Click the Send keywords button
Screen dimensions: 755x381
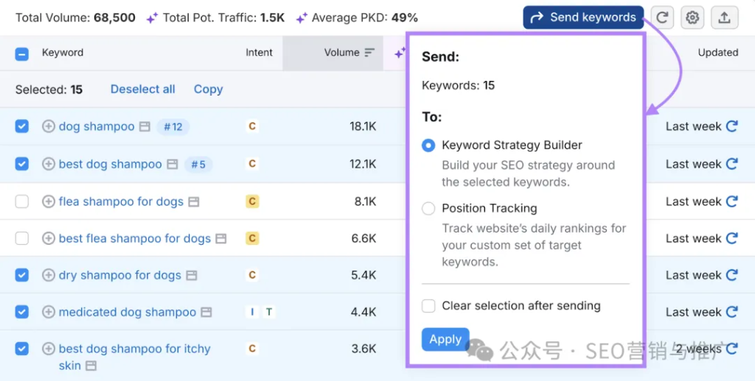click(x=583, y=18)
